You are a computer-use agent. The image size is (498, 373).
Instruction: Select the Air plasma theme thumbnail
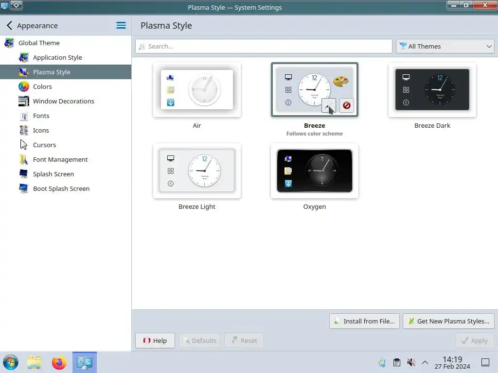click(197, 90)
